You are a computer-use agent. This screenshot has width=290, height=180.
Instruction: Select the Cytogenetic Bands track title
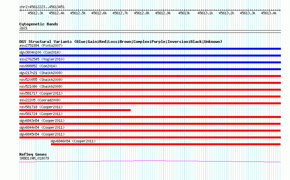point(39,24)
